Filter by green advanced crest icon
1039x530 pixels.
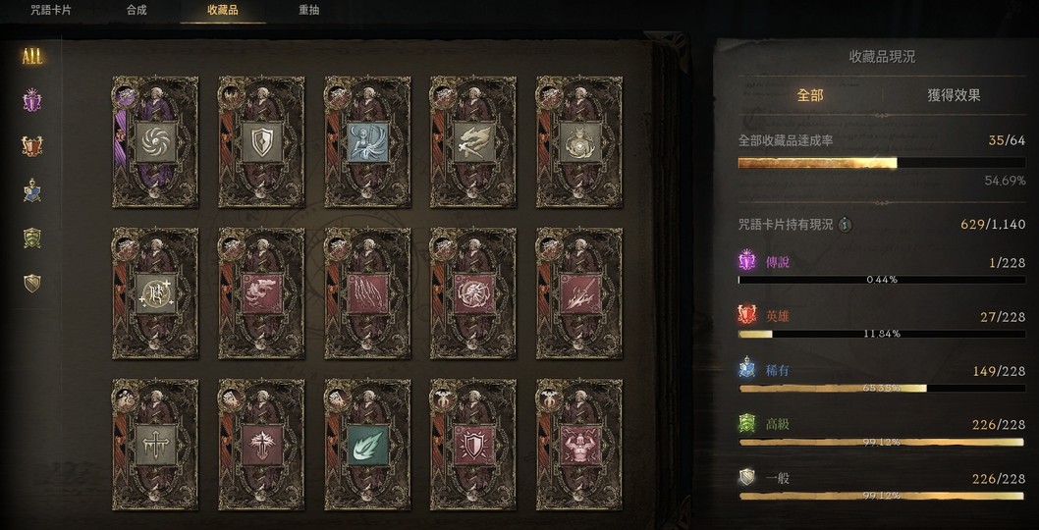31,238
